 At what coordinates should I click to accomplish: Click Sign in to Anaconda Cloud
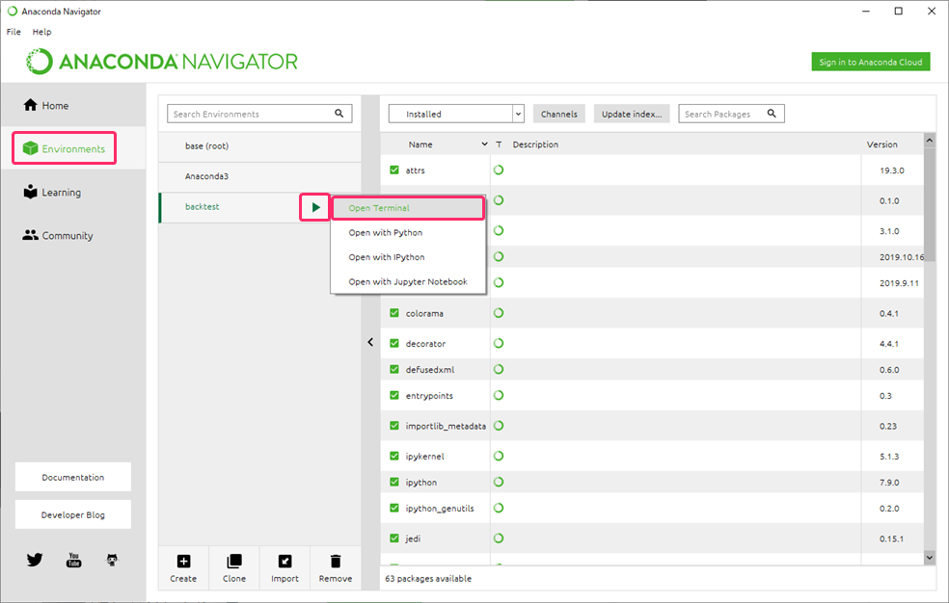click(870, 62)
